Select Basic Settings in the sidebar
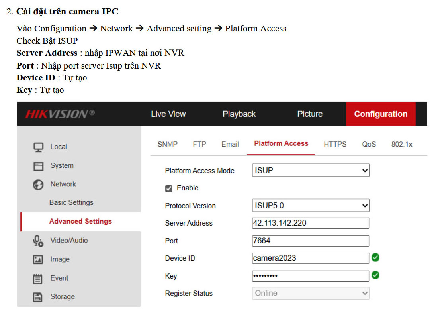This screenshot has width=438, height=312. pos(71,202)
